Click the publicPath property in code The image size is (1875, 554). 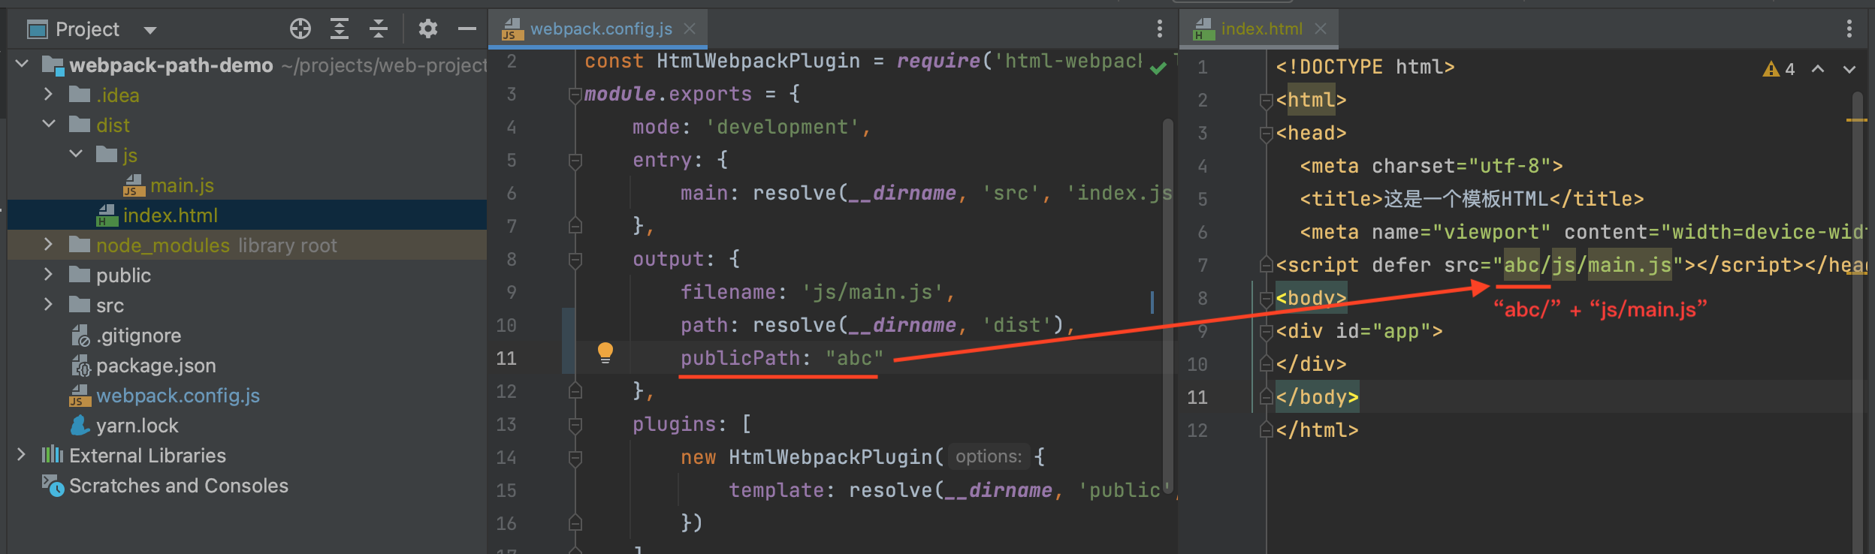(x=740, y=358)
